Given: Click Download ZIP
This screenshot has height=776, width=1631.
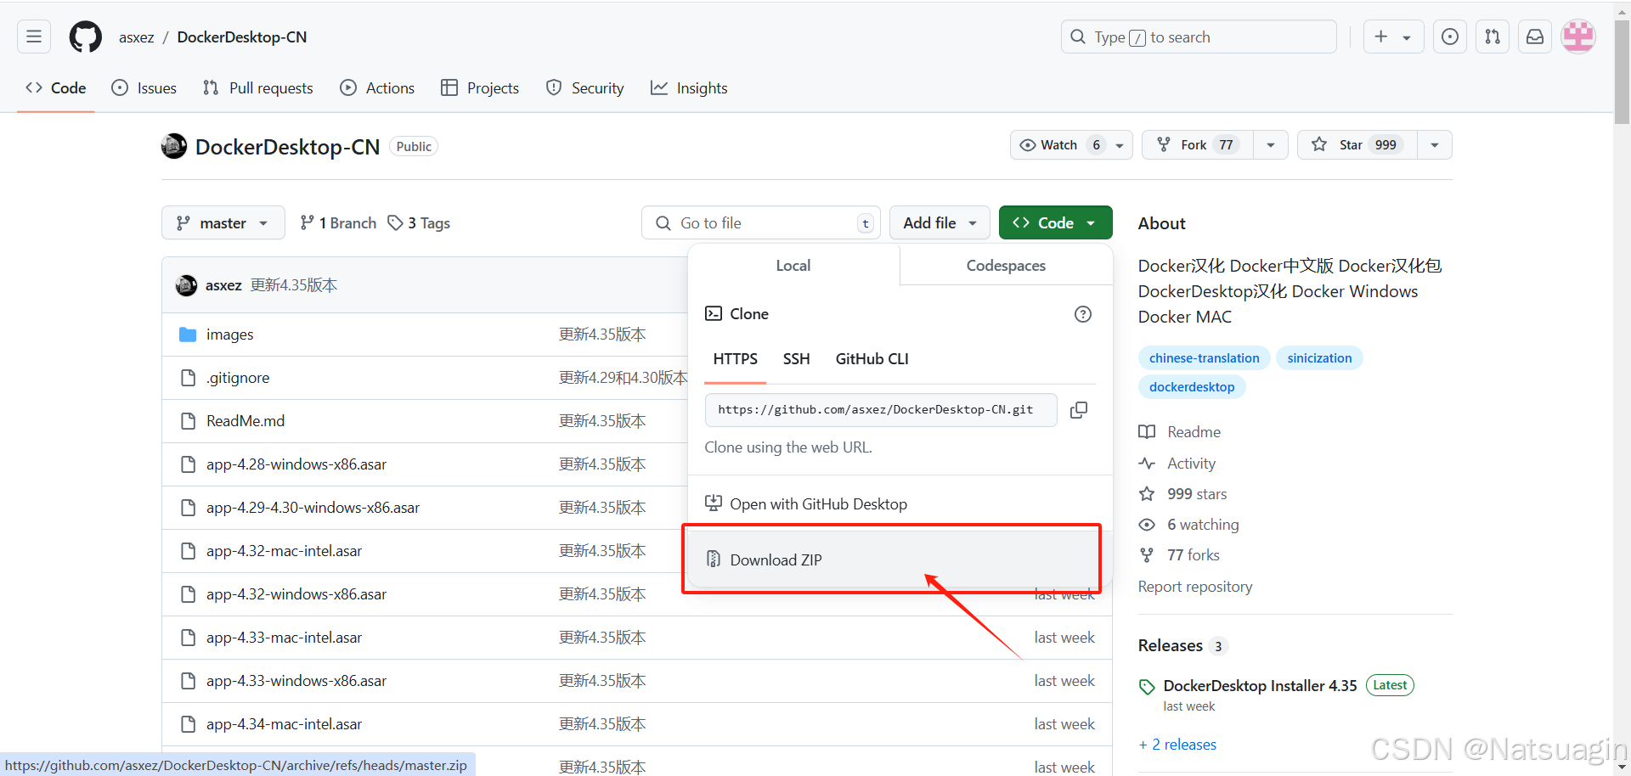Looking at the screenshot, I should pos(776,560).
